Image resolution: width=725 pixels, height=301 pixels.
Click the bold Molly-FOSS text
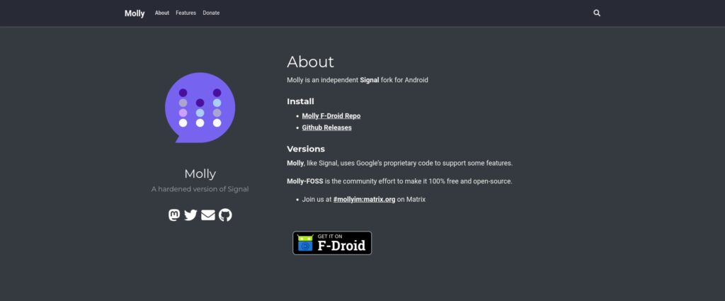coord(304,181)
